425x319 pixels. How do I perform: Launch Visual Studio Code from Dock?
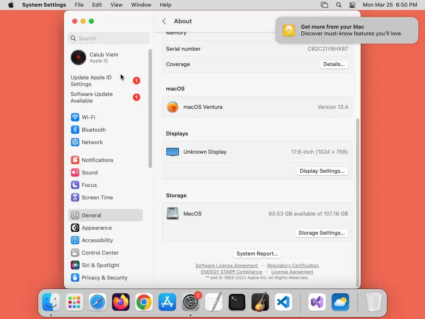click(x=283, y=302)
